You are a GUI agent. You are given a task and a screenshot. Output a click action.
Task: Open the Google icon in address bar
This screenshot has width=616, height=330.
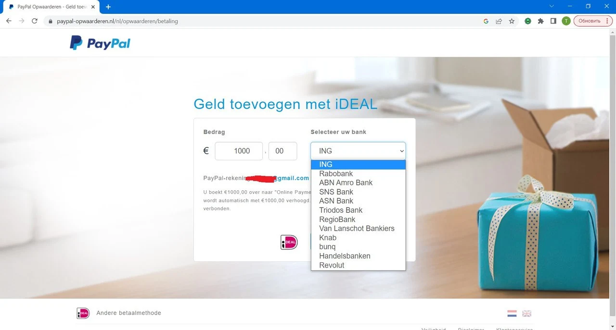pyautogui.click(x=486, y=21)
